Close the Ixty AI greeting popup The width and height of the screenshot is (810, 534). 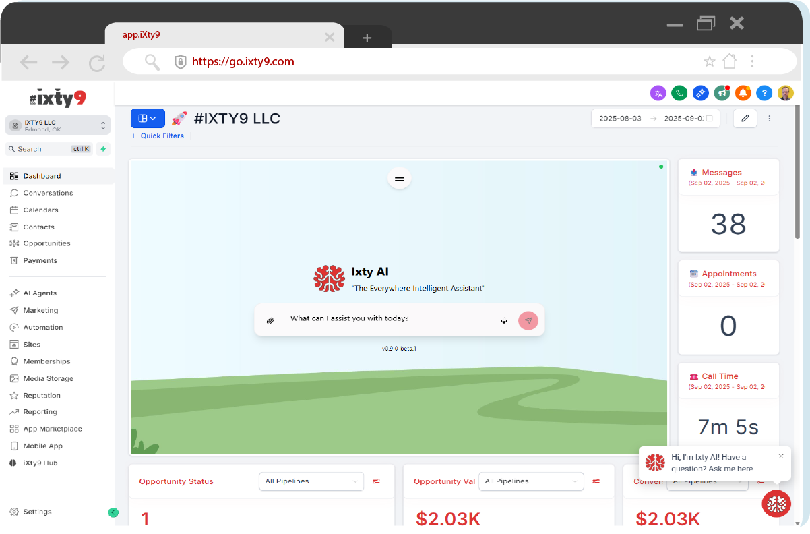[781, 456]
